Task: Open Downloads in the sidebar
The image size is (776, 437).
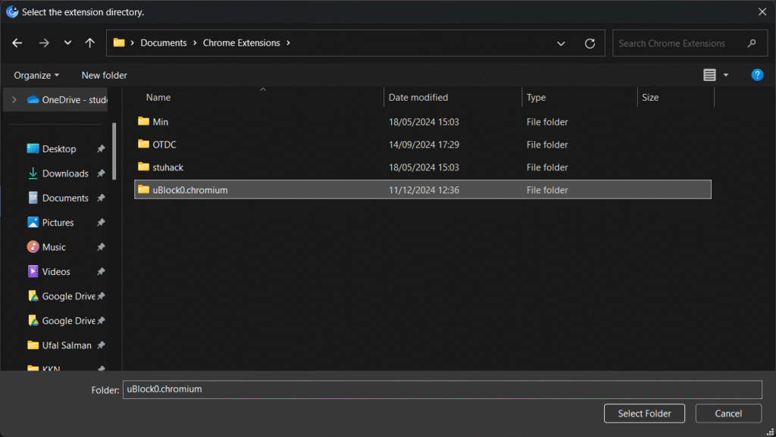Action: pyautogui.click(x=58, y=173)
